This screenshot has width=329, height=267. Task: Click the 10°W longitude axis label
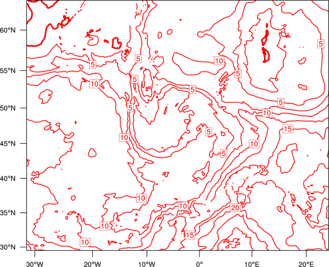pos(147,264)
